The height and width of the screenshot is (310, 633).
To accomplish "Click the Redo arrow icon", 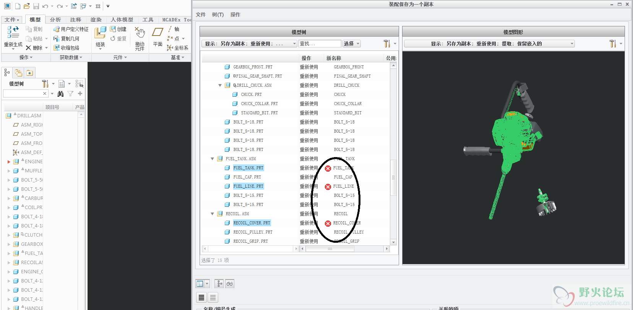I will coord(60,6).
